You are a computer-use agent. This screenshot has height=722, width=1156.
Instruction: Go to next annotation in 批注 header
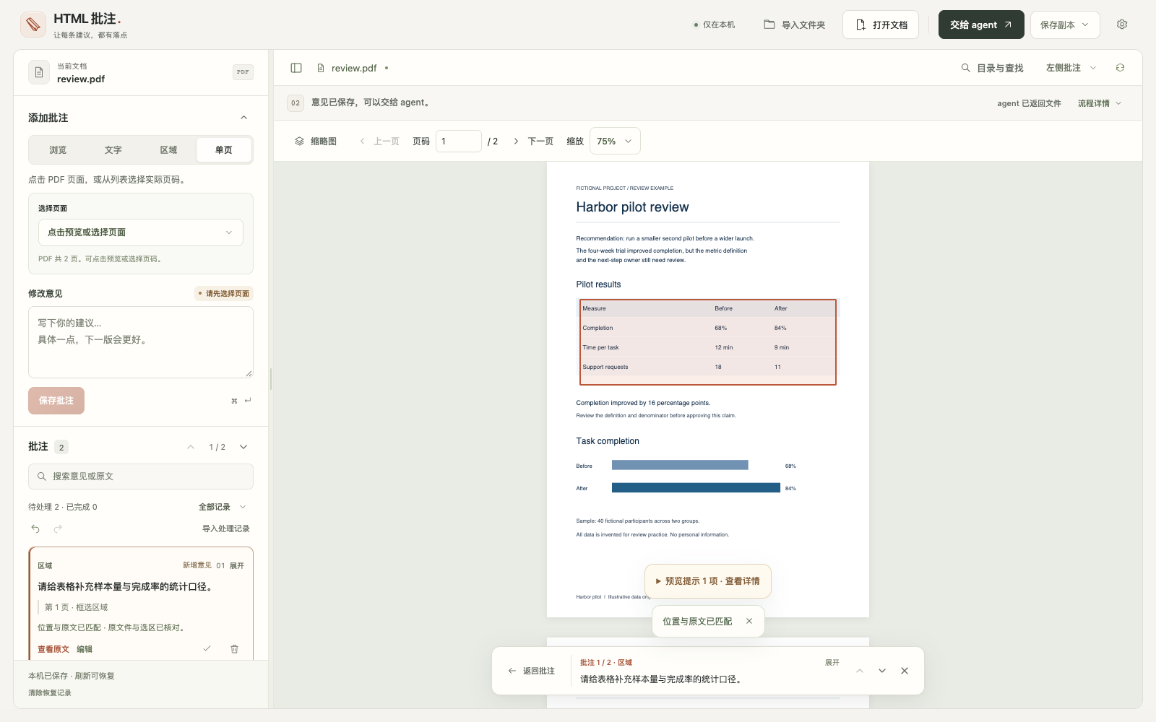click(243, 447)
